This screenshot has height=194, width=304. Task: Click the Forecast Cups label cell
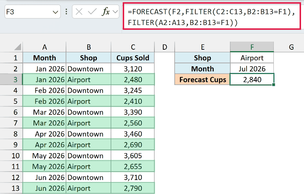[x=202, y=80]
